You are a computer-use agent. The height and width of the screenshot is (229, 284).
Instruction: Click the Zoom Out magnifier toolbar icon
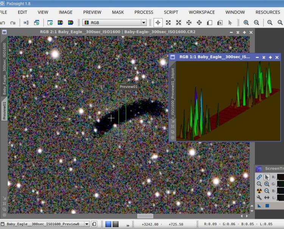pos(256,23)
